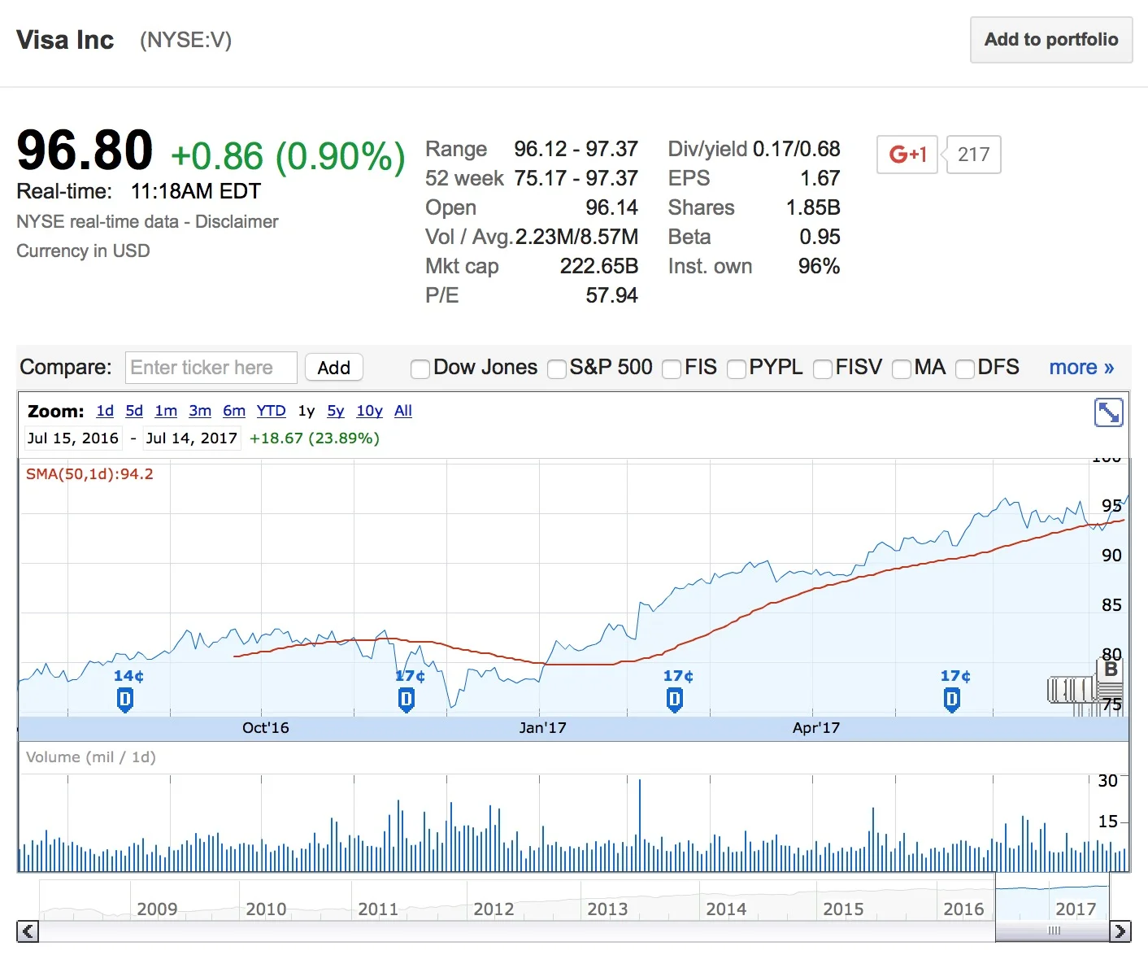
Task: Click the Mkt cap value 222.65B
Action: 599,266
